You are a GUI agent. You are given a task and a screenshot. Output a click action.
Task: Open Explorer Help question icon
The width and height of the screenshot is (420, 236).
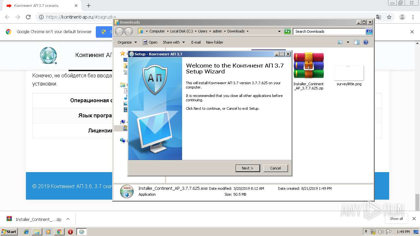366,42
